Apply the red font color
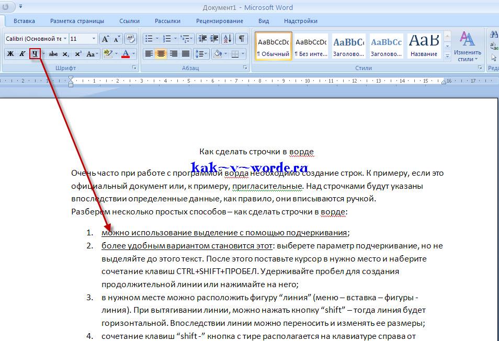This screenshot has width=499, height=341. coord(126,54)
